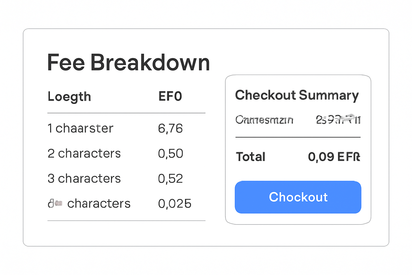This screenshot has width=412, height=275.
Task: Click the fee value 0,025
Action: (x=175, y=203)
